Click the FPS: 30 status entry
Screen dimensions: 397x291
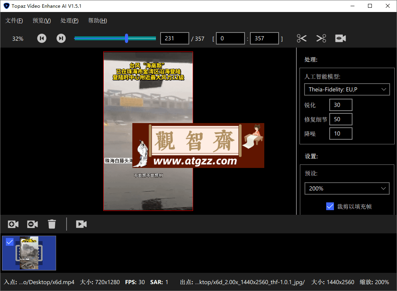135,282
